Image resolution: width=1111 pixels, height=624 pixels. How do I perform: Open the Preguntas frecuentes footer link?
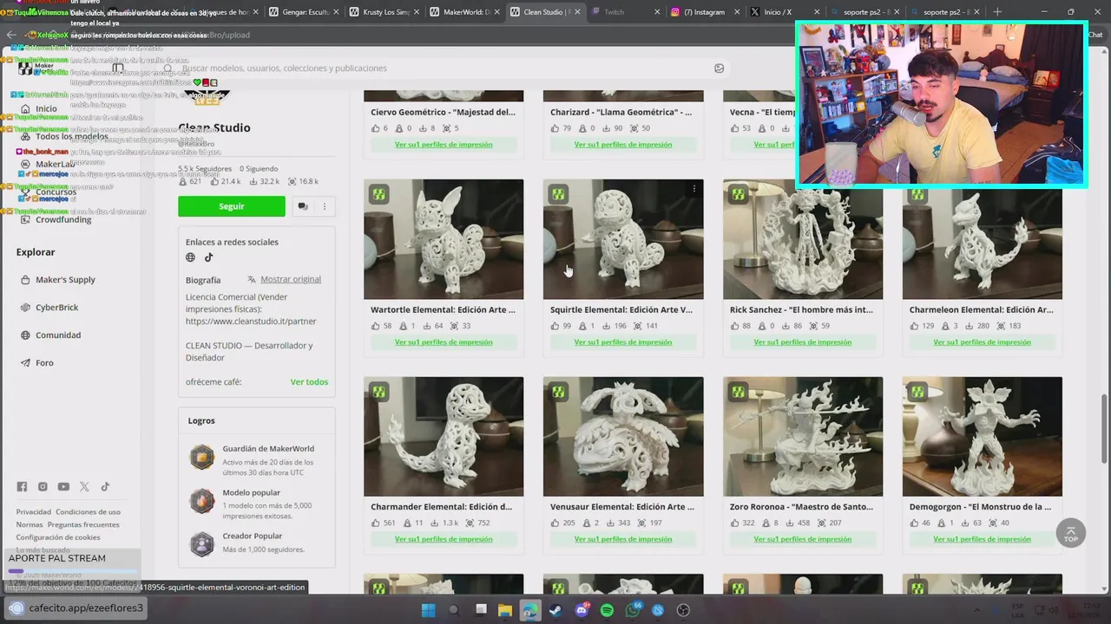(83, 525)
